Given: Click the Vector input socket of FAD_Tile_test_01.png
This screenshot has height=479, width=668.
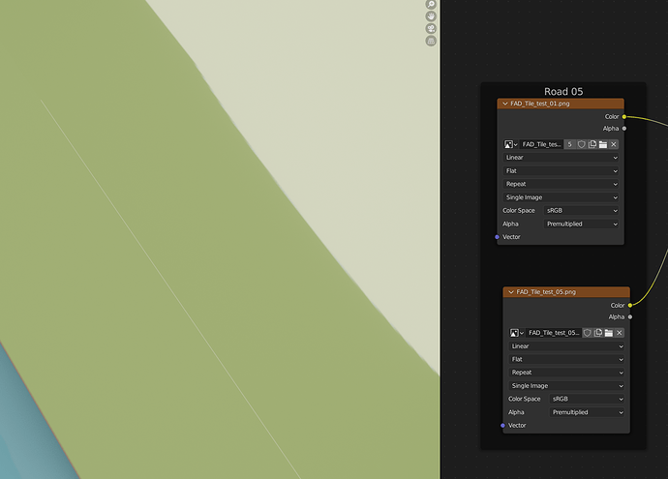Looking at the screenshot, I should pyautogui.click(x=497, y=237).
